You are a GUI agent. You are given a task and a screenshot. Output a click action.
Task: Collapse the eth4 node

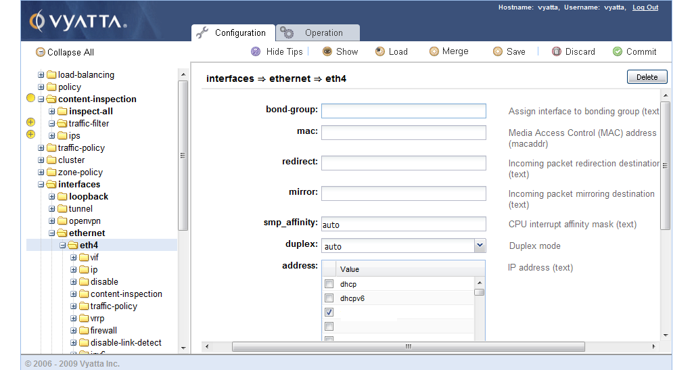pyautogui.click(x=62, y=245)
